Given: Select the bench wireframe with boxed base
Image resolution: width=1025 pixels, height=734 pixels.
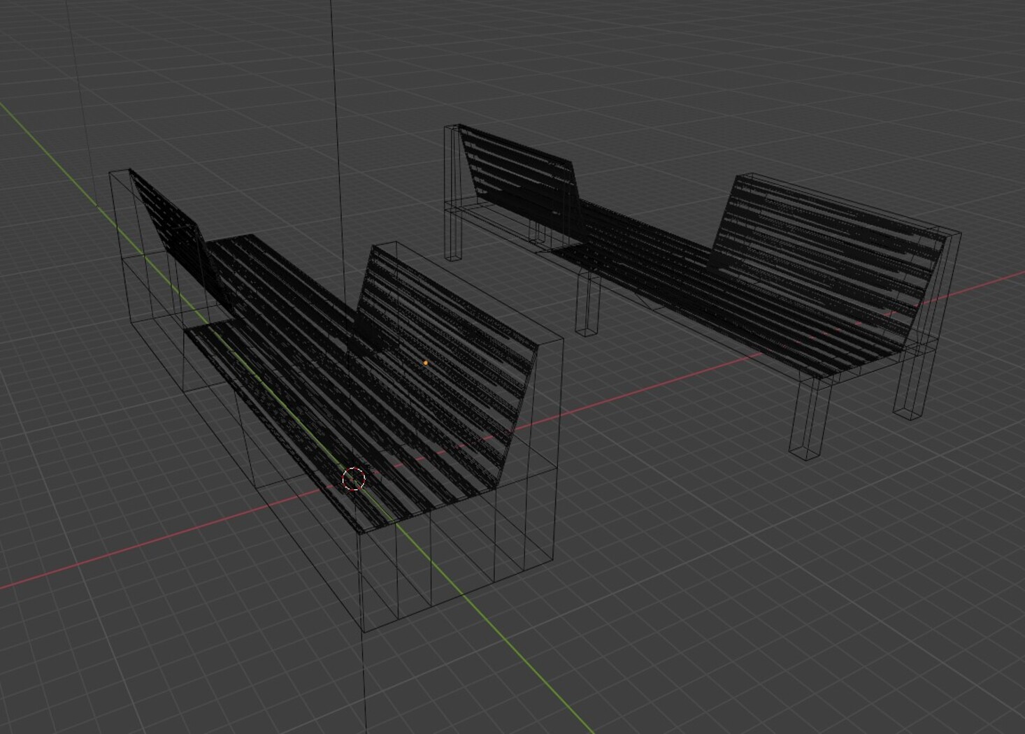Looking at the screenshot, I should pos(336,400).
